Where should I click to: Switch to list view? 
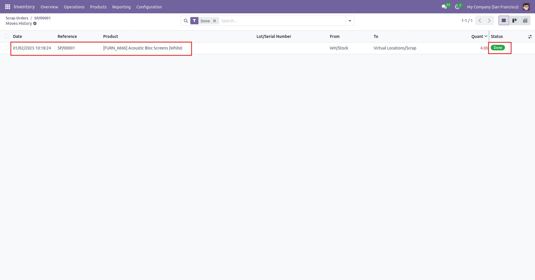(504, 21)
